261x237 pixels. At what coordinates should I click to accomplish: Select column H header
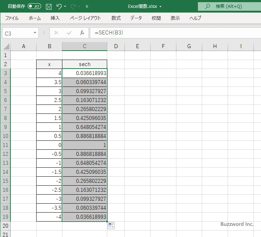(215, 46)
